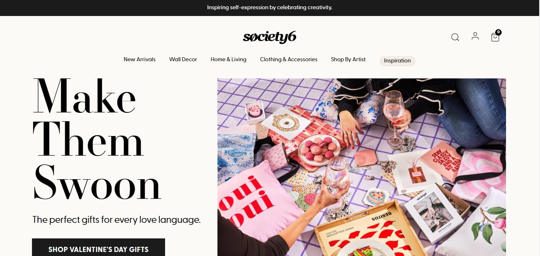This screenshot has width=540, height=256.
Task: Open the Wall Decor menu
Action: [x=183, y=59]
